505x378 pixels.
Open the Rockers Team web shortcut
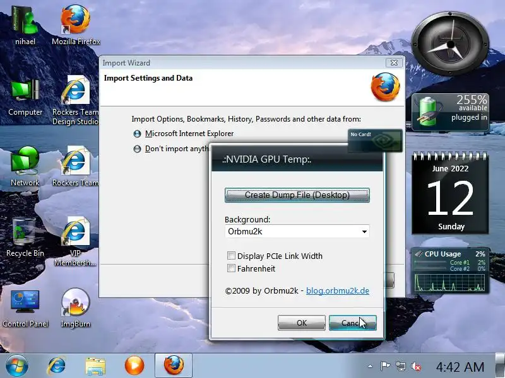[76, 166]
